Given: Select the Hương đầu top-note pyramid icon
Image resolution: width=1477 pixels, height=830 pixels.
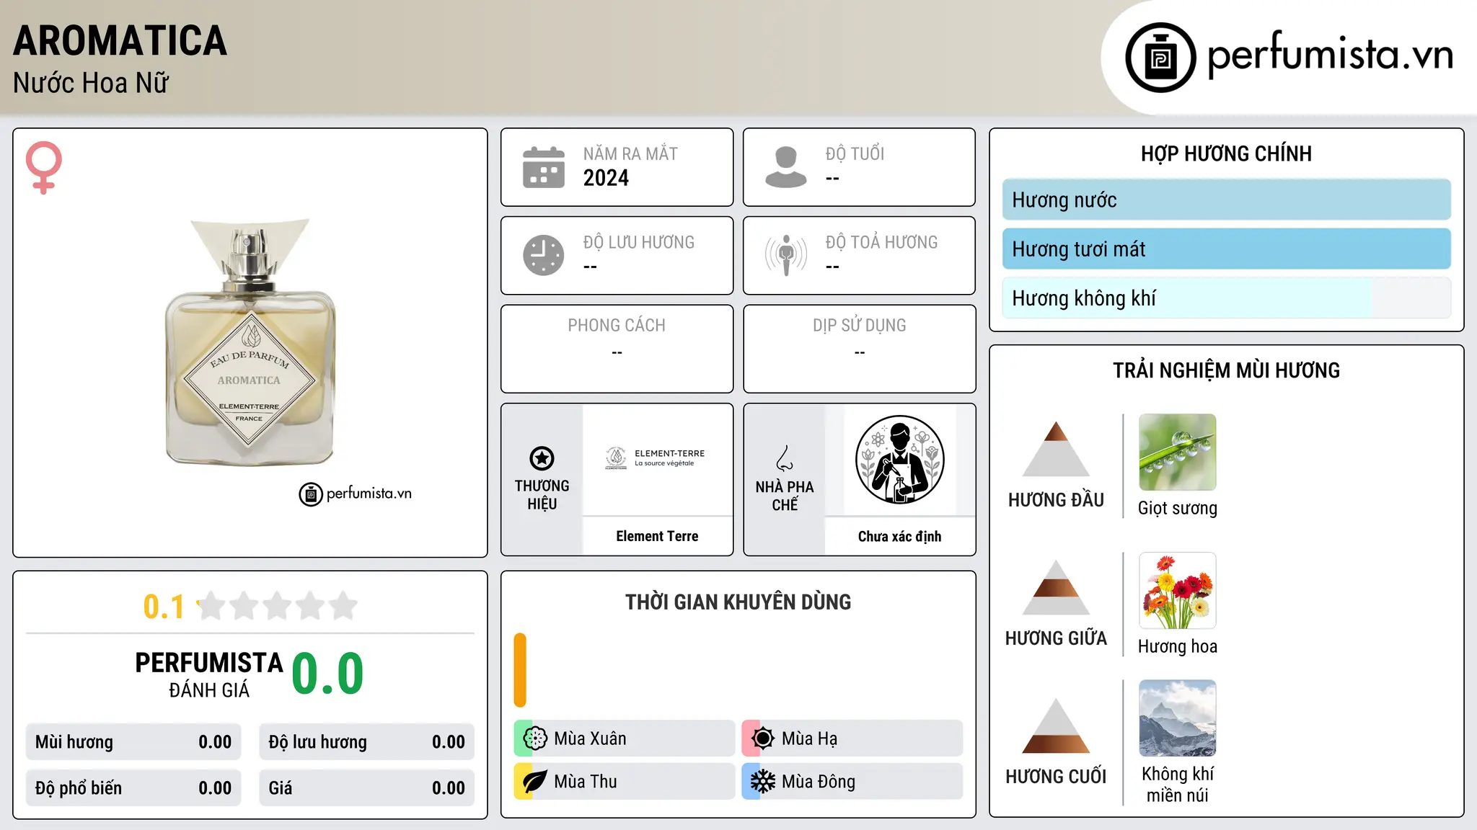Looking at the screenshot, I should coord(1056,449).
